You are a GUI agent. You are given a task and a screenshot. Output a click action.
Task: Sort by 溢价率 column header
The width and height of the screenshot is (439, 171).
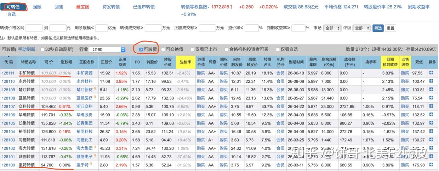[x=185, y=62]
